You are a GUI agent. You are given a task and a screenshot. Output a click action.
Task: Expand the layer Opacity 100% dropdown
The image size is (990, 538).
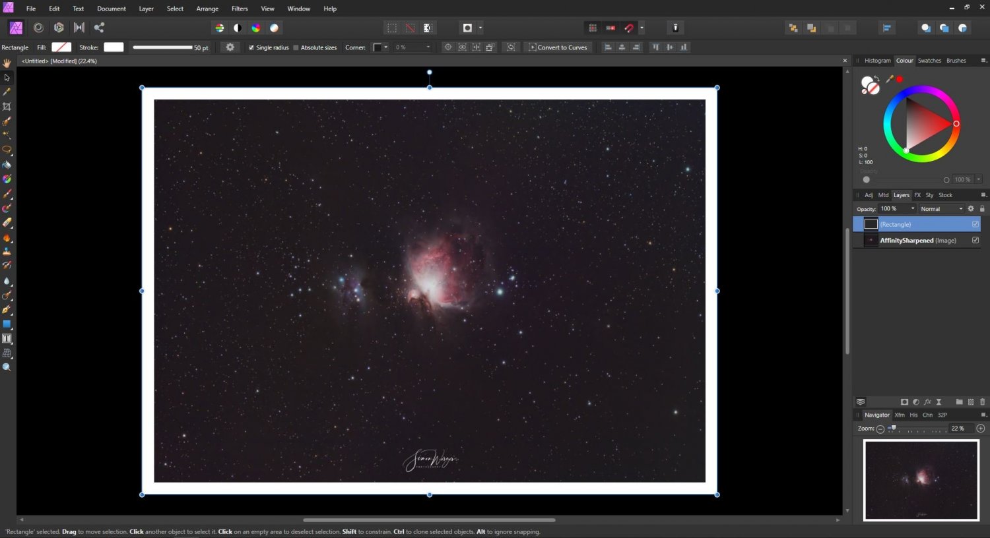(x=913, y=208)
